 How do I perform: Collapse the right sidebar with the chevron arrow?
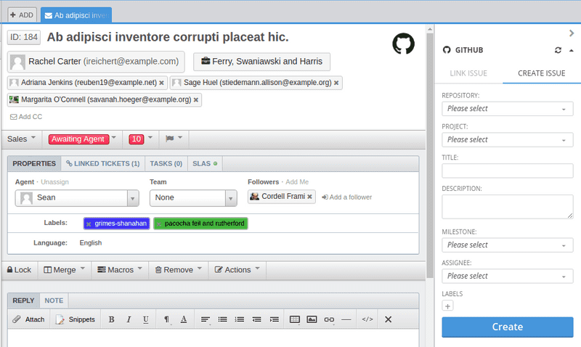[x=572, y=33]
